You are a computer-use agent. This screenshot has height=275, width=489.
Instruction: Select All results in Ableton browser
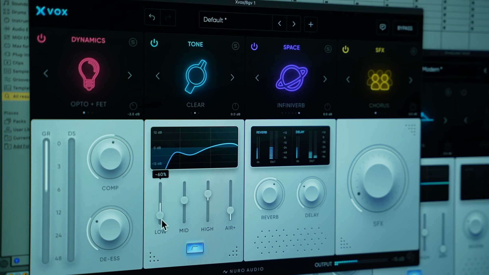click(16, 96)
